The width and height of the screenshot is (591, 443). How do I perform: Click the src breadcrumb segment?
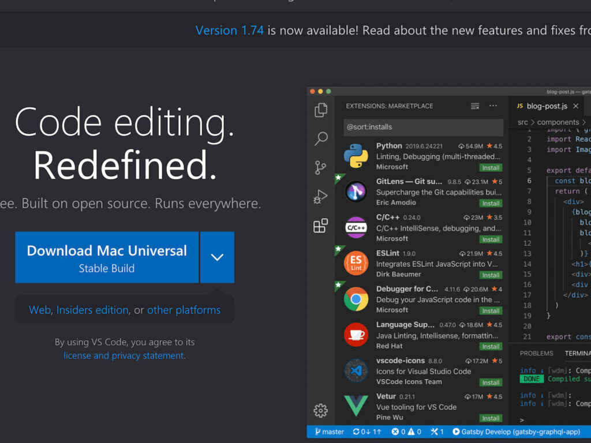(x=522, y=122)
